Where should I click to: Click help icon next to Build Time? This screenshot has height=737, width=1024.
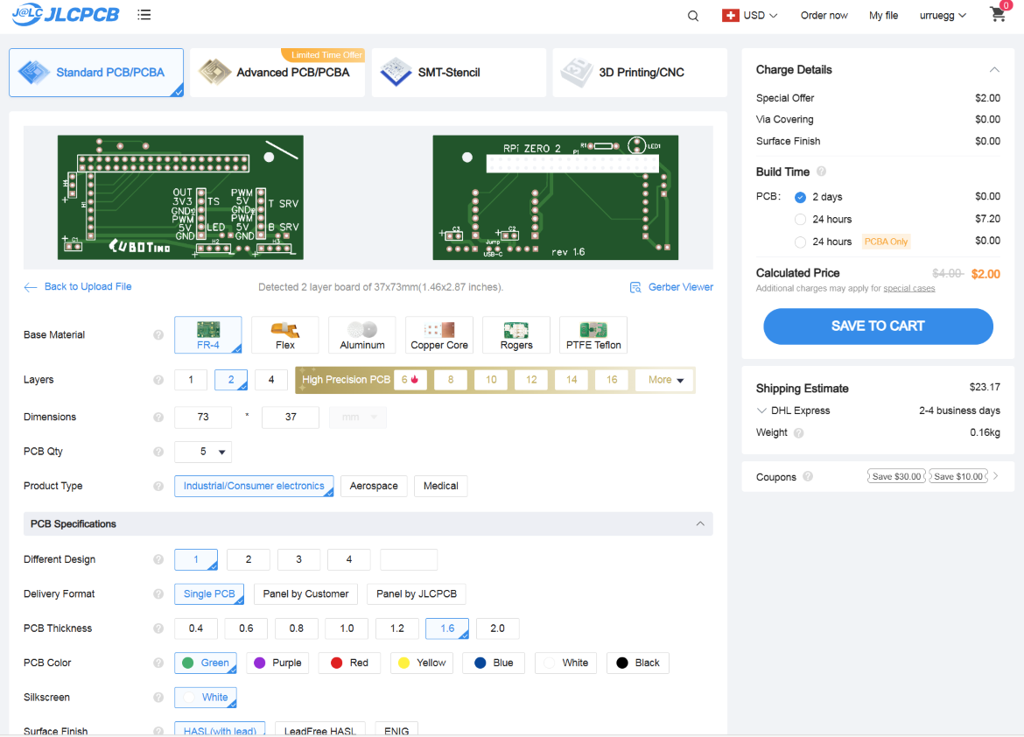coord(822,172)
